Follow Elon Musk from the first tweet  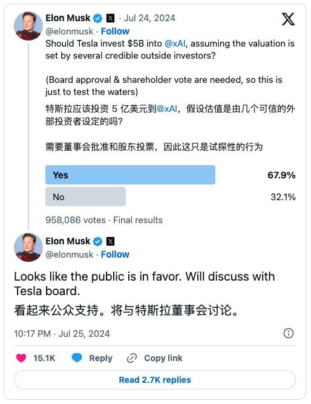coord(115,31)
